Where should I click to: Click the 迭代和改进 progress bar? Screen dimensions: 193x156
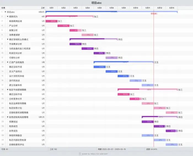[136, 81]
